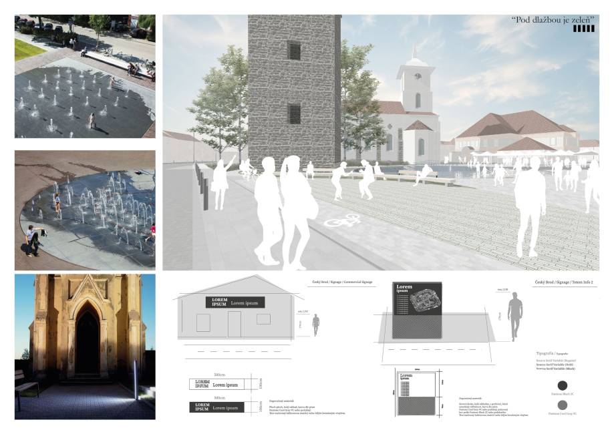Select the Pantone Cool Gray 9C color circle

point(562,404)
